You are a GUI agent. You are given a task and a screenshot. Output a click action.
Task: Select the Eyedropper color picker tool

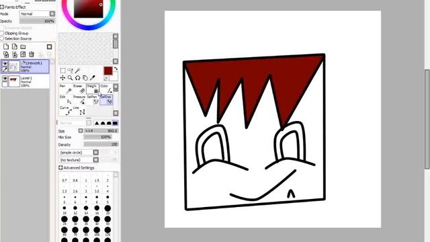coord(93,78)
